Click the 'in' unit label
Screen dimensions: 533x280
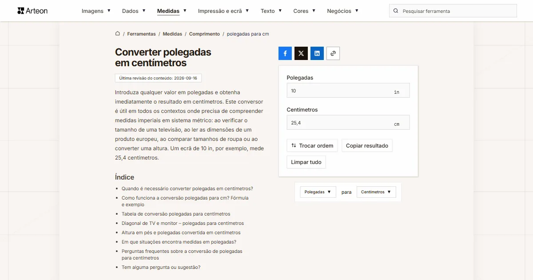tap(397, 92)
